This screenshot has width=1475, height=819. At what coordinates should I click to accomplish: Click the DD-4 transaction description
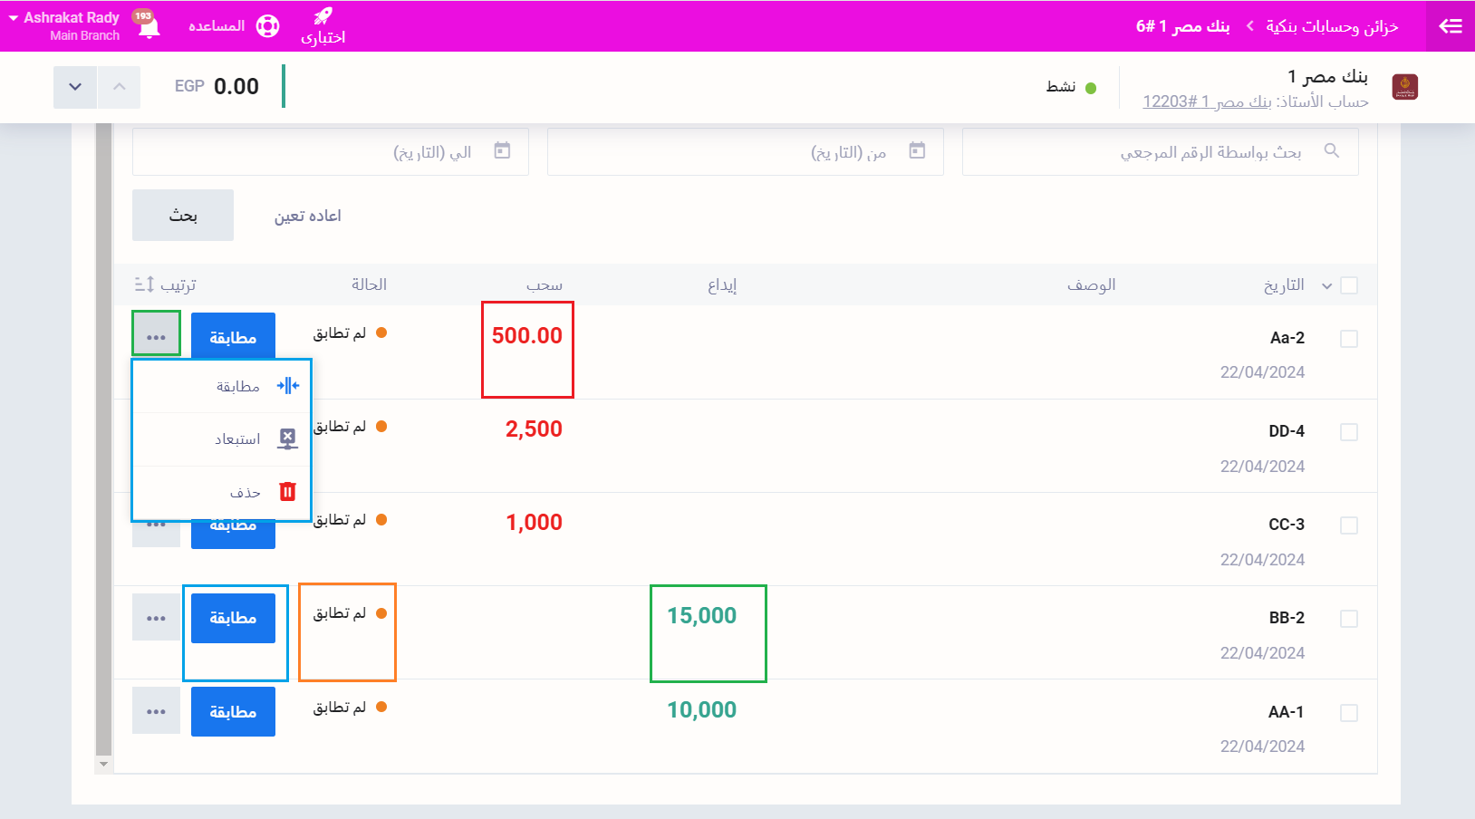point(1287,431)
